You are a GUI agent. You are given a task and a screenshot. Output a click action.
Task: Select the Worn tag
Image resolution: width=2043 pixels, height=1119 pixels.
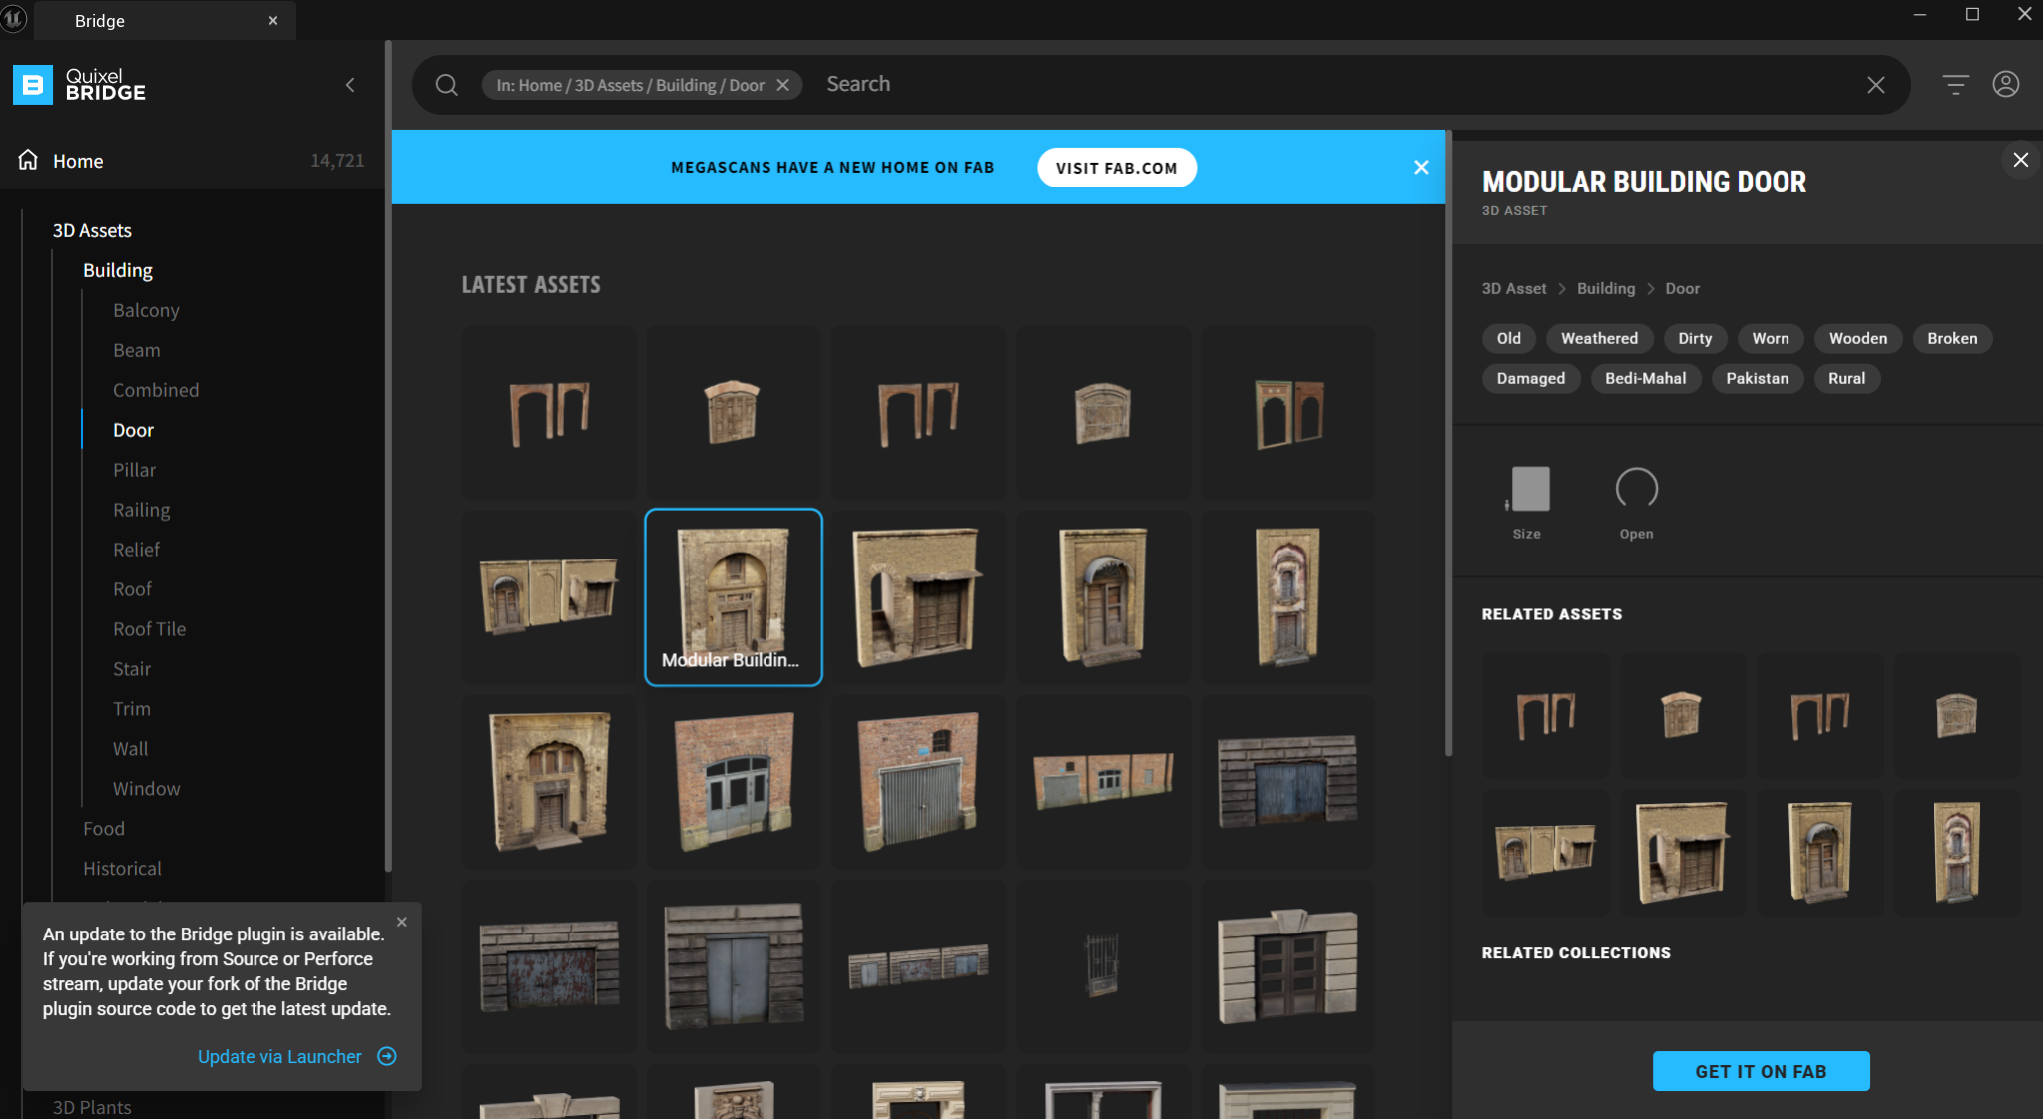pyautogui.click(x=1770, y=338)
